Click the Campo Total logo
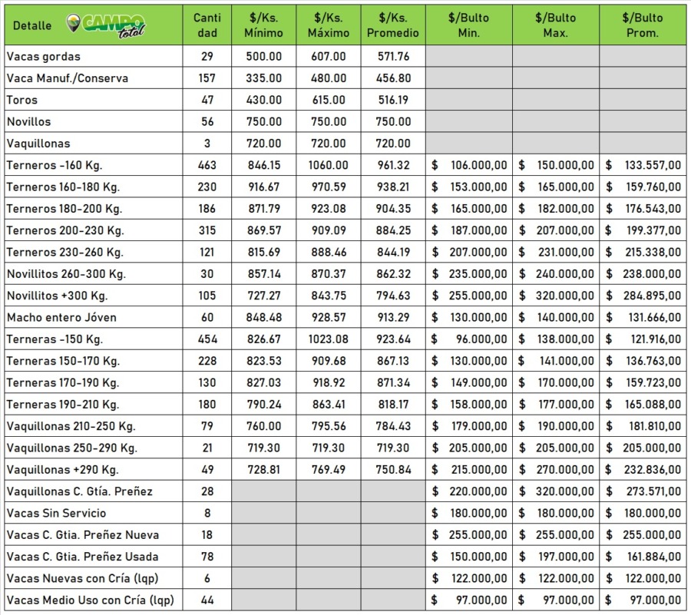The height and width of the screenshot is (615, 691). (x=106, y=25)
